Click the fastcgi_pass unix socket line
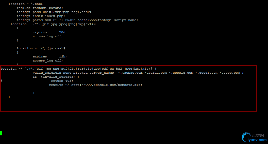Screen dimensions: 268x144 coord(54,12)
